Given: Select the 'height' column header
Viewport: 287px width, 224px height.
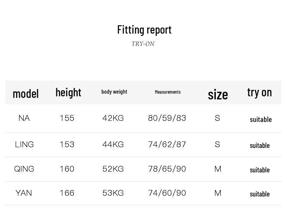Looking at the screenshot, I should [68, 93].
